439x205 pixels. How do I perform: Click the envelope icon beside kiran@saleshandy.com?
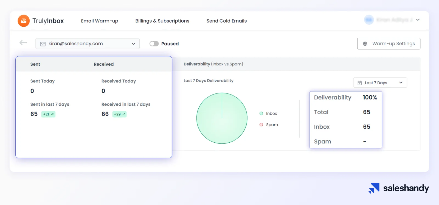click(x=43, y=44)
